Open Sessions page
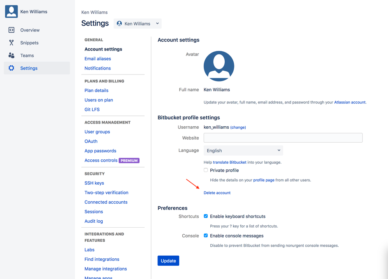The height and width of the screenshot is (279, 388). click(x=94, y=211)
